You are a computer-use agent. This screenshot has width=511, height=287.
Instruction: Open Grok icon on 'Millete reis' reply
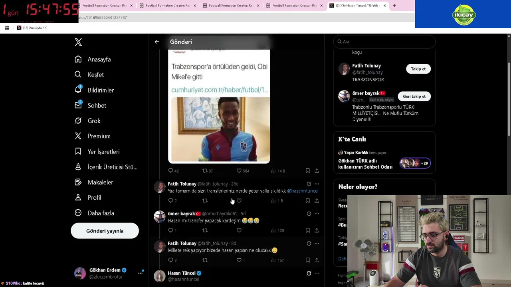point(309,243)
